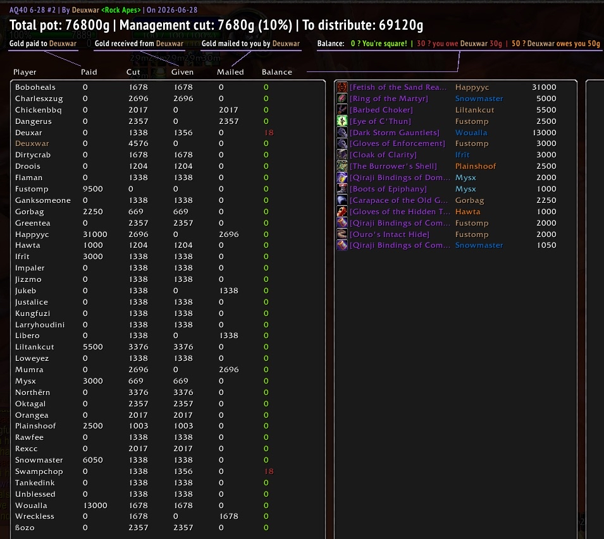Screen dimensions: 604x539
Task: Click the Cloak of Clarity item icon
Action: (342, 155)
